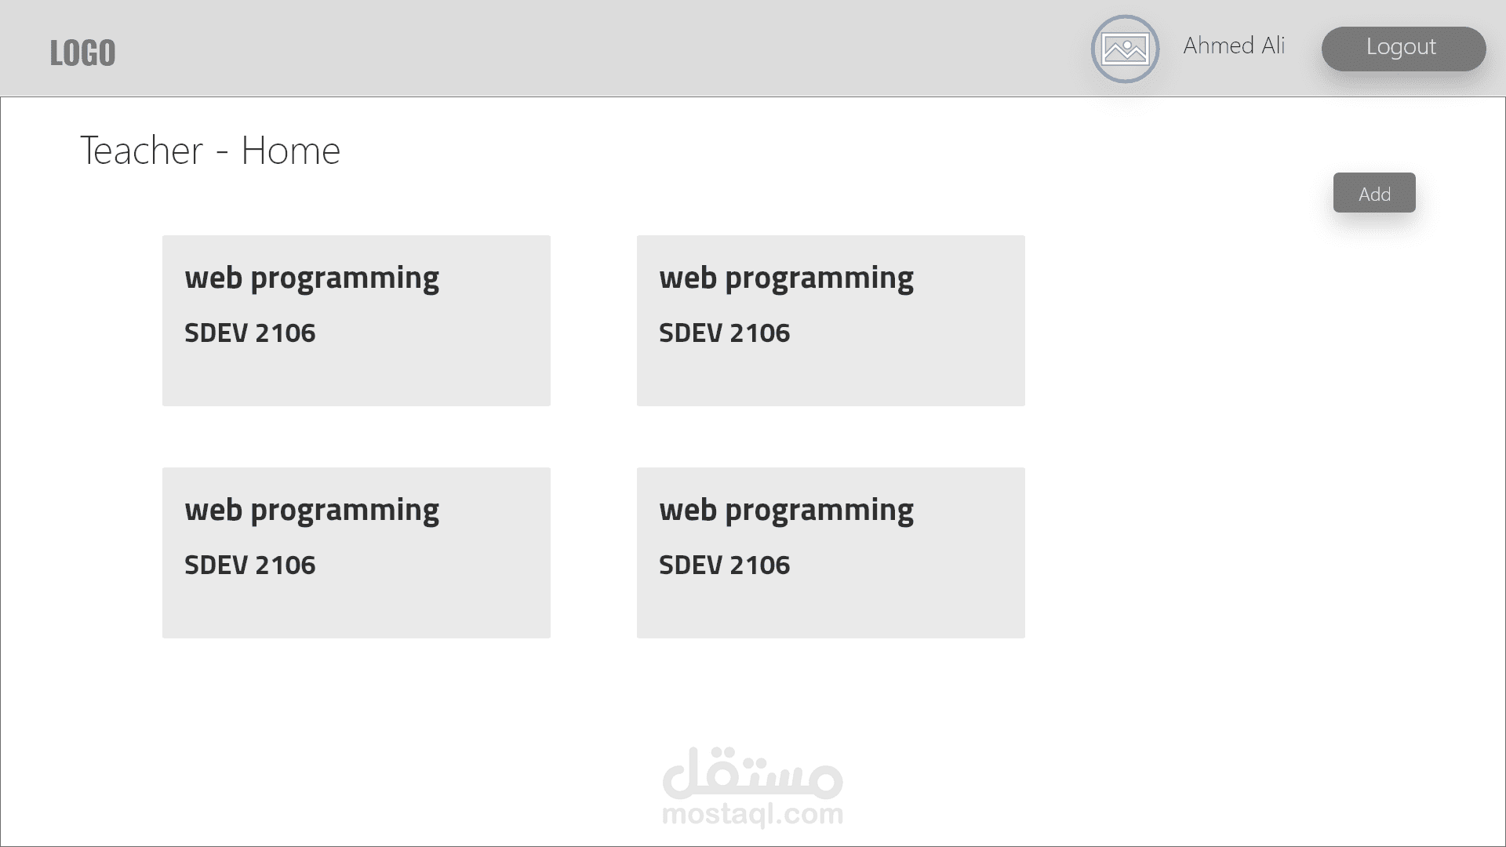The width and height of the screenshot is (1506, 847).
Task: Click the web programming title in bottom-right card
Action: coord(786,510)
